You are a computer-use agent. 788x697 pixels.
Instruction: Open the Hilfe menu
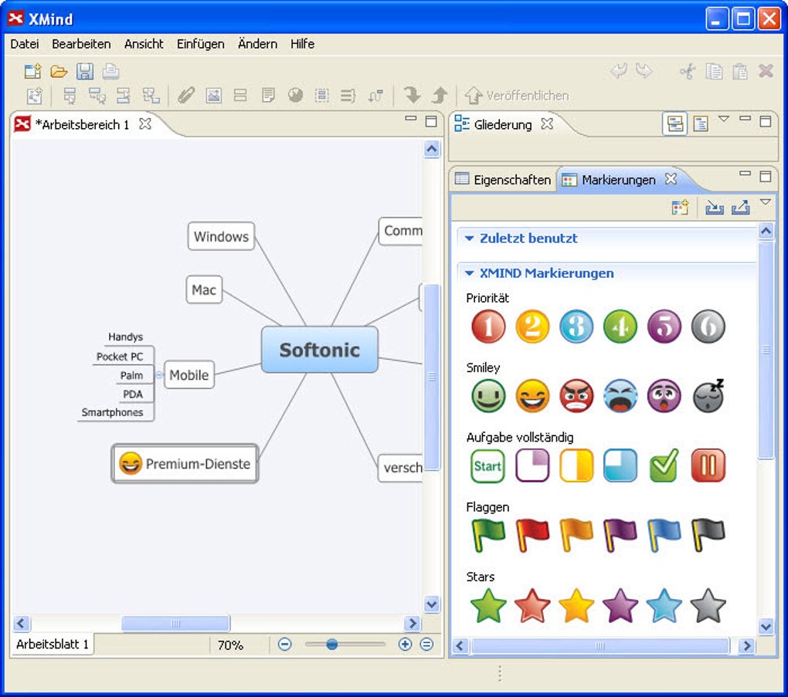pos(302,44)
